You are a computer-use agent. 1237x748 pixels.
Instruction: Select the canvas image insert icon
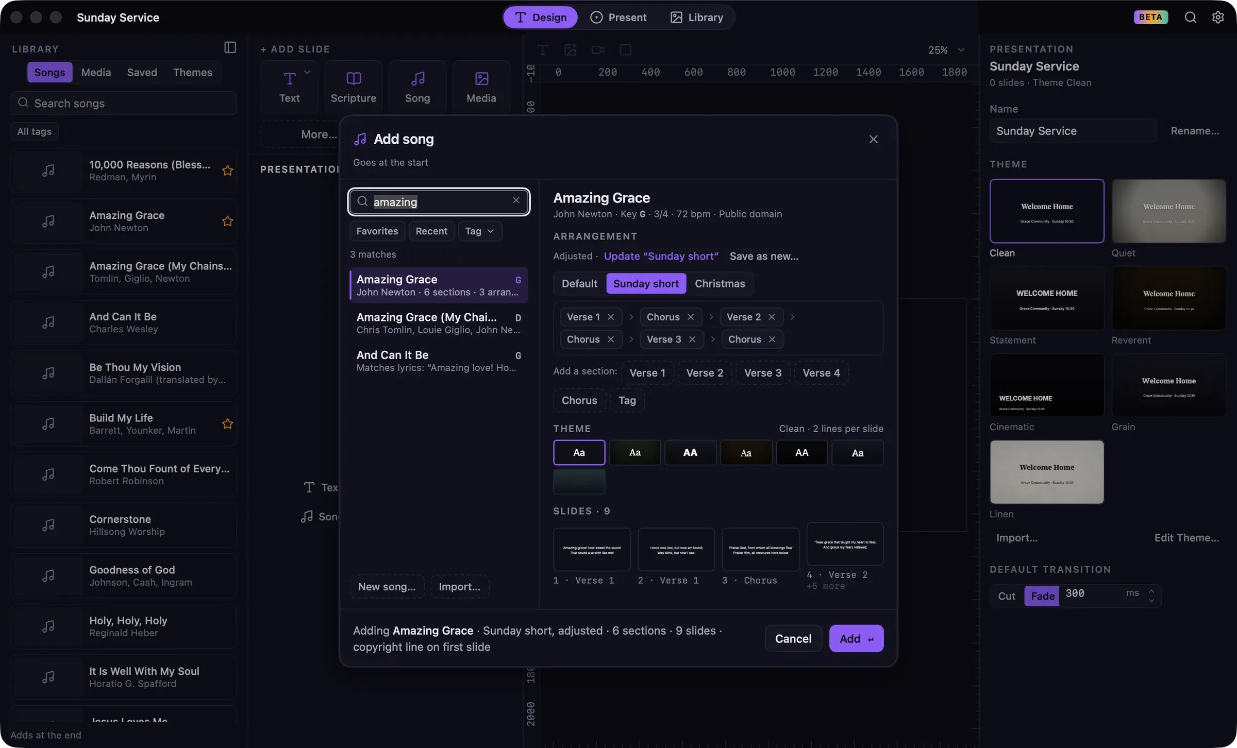click(x=570, y=50)
